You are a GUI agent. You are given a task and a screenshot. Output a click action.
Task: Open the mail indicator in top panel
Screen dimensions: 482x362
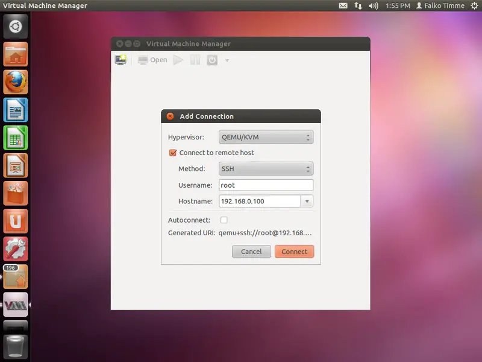pyautogui.click(x=343, y=5)
